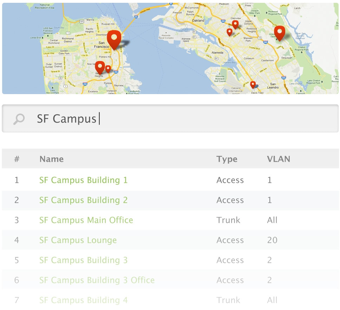The height and width of the screenshot is (310, 340).
Task: Click the Type cell "Access" for Building 3 Office
Action: pos(230,280)
